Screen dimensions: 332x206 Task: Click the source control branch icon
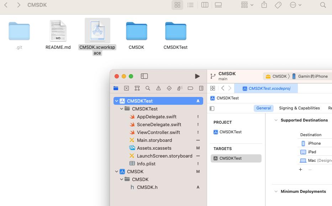pyautogui.click(x=213, y=76)
